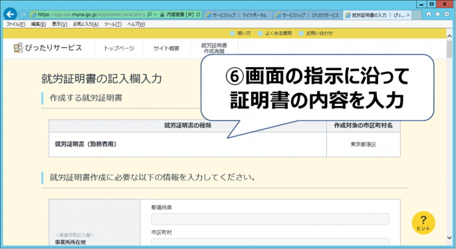456x249 pixels.
Task: Click the 事業所所在地 label
Action: 70,242
